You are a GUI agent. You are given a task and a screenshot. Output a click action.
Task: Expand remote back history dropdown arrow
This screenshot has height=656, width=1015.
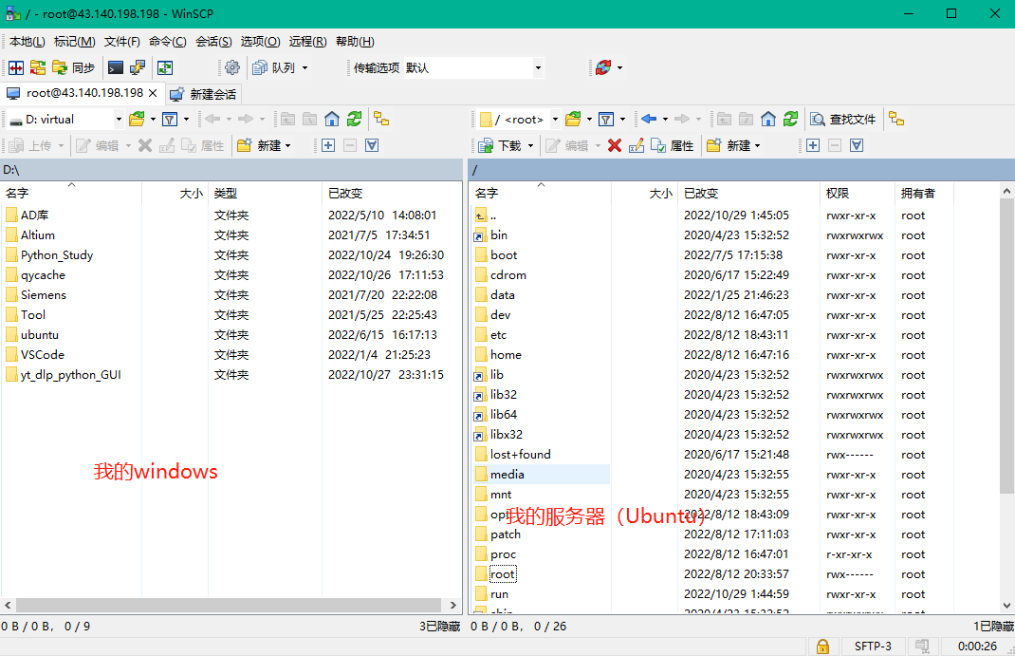pos(666,120)
